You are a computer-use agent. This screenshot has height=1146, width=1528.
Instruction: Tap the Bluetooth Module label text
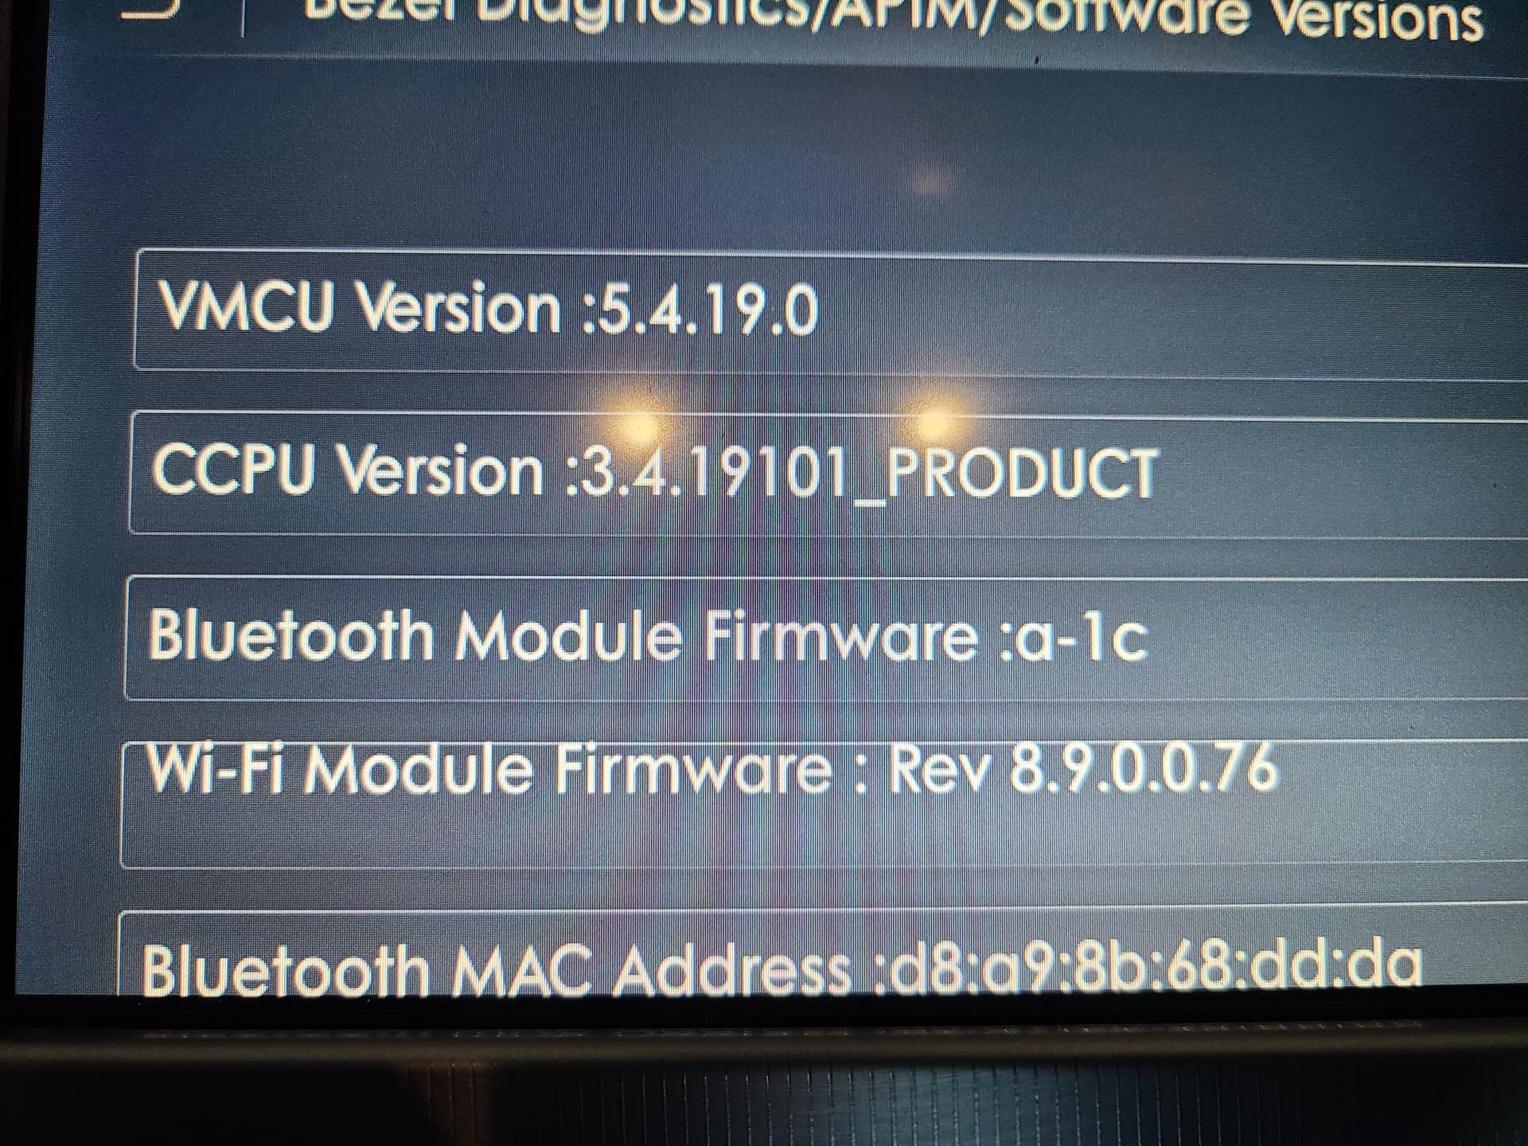(415, 635)
